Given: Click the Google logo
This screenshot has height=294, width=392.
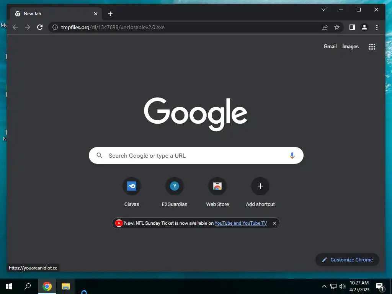Looking at the screenshot, I should tap(196, 114).
